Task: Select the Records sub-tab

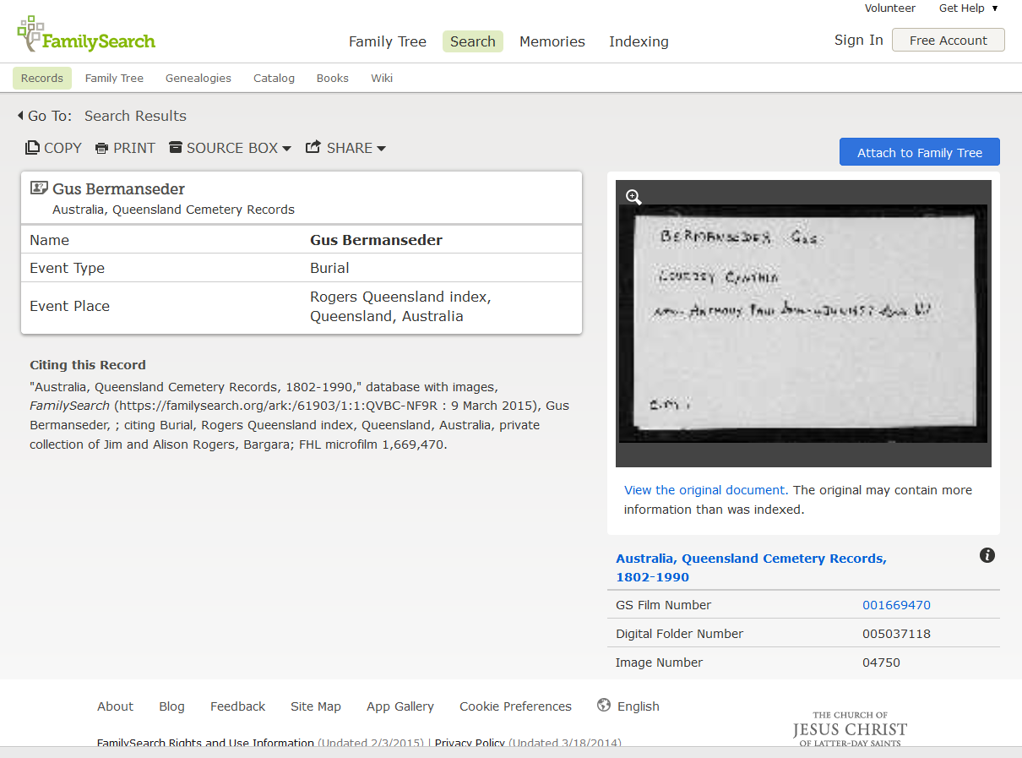Action: pos(42,78)
